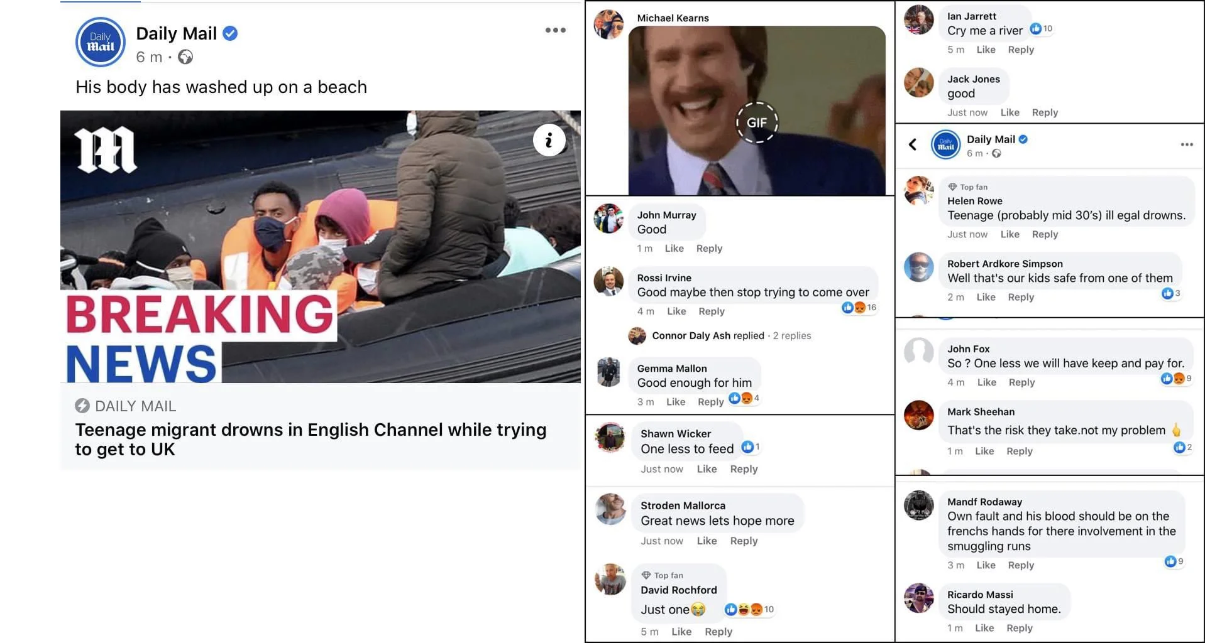Click Daily Mail circular logo avatar on main post
The width and height of the screenshot is (1205, 643).
click(101, 42)
